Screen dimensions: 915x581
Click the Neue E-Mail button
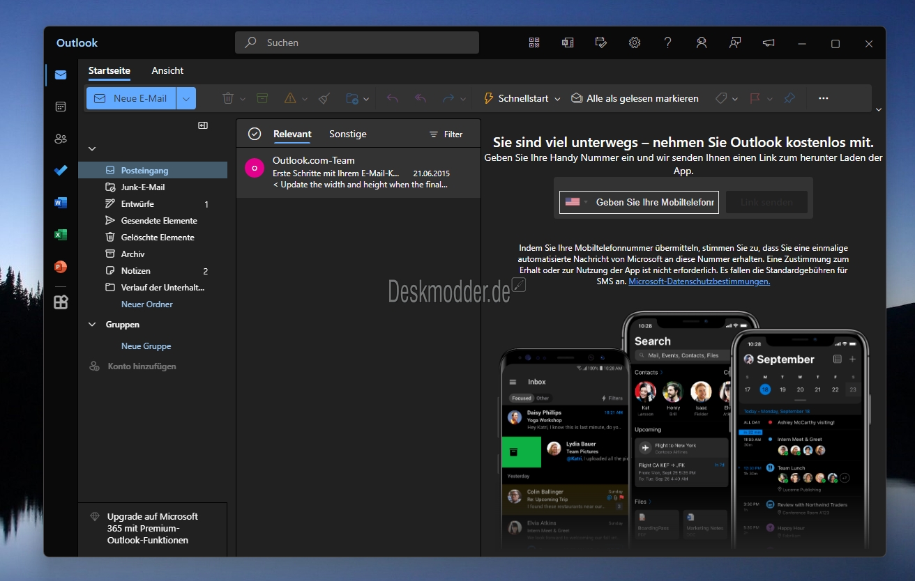[x=131, y=98]
